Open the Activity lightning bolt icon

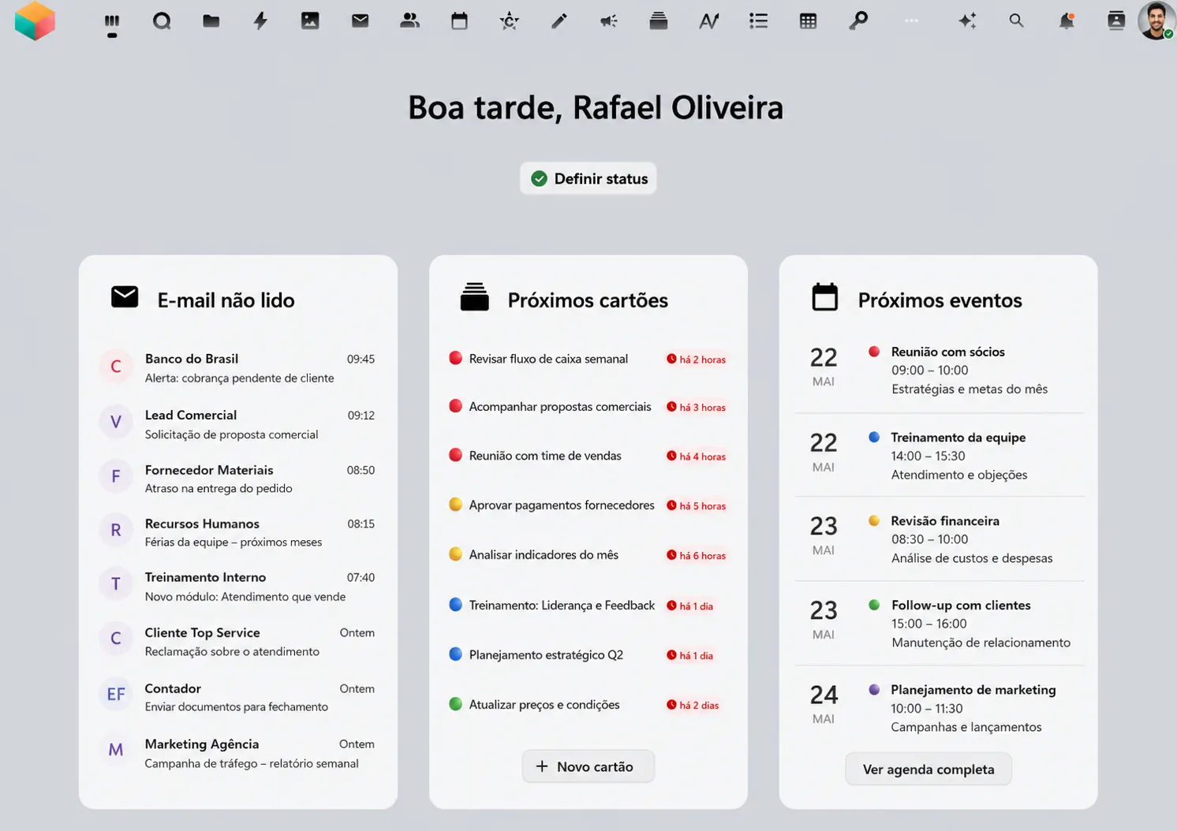(260, 21)
